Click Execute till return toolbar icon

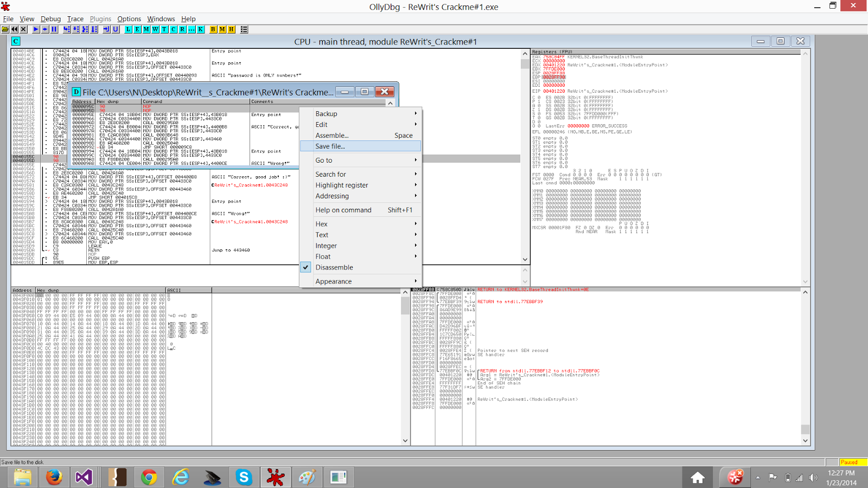click(x=106, y=29)
